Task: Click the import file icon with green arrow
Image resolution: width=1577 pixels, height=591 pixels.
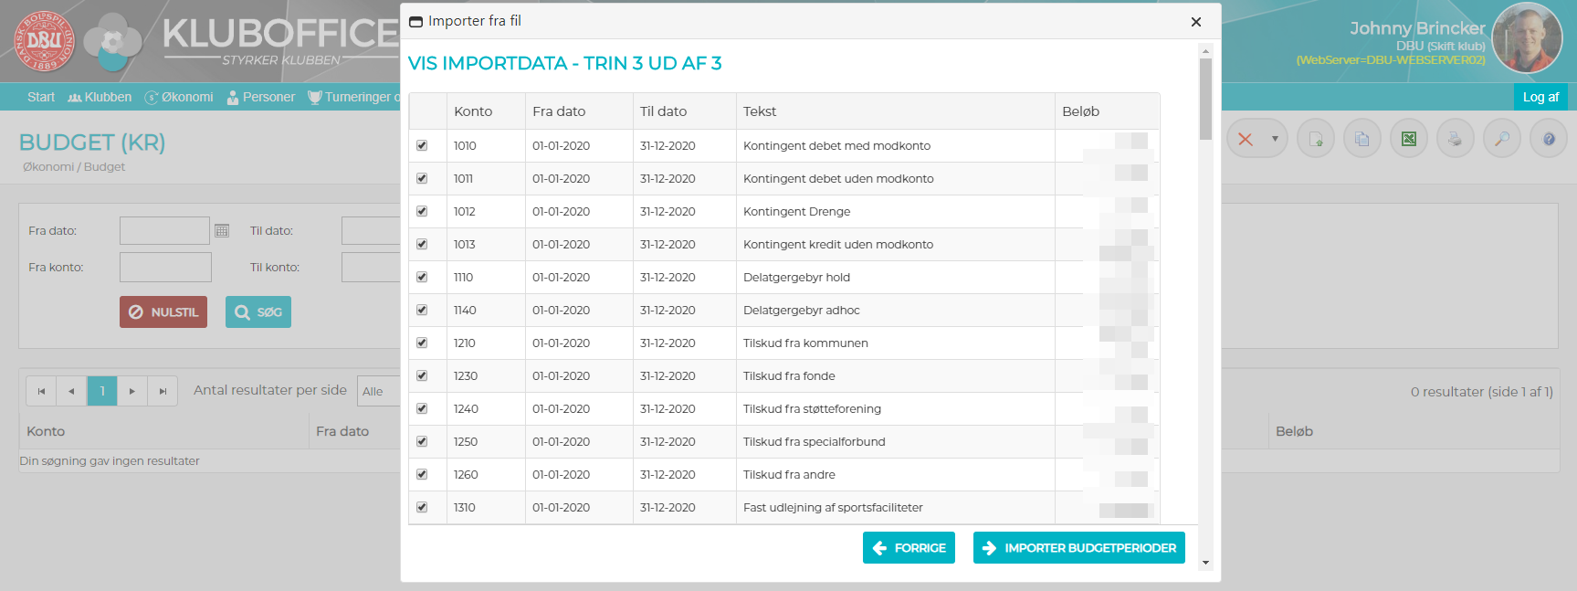Action: pos(1316,139)
